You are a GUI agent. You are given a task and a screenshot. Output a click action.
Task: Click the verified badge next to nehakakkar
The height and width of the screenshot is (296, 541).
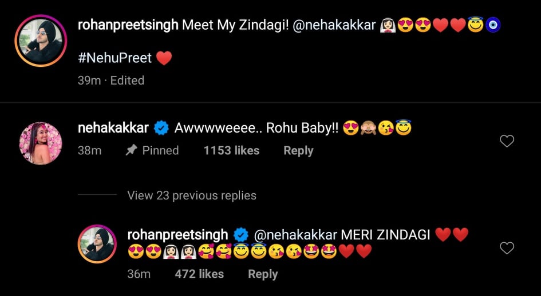click(x=161, y=129)
